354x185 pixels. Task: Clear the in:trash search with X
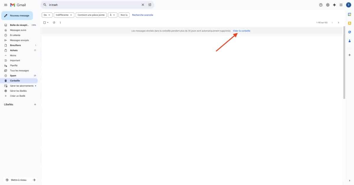click(x=143, y=5)
